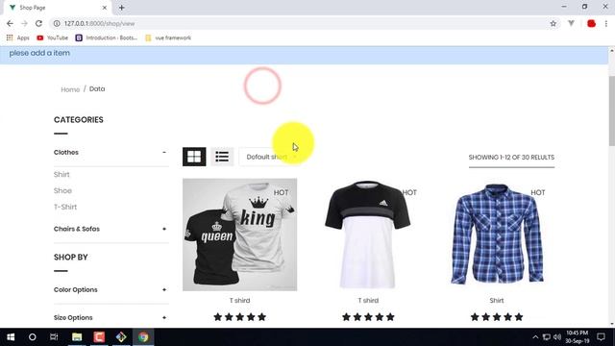Open the red app icon on taskbar
Image resolution: width=615 pixels, height=346 pixels.
pos(99,337)
